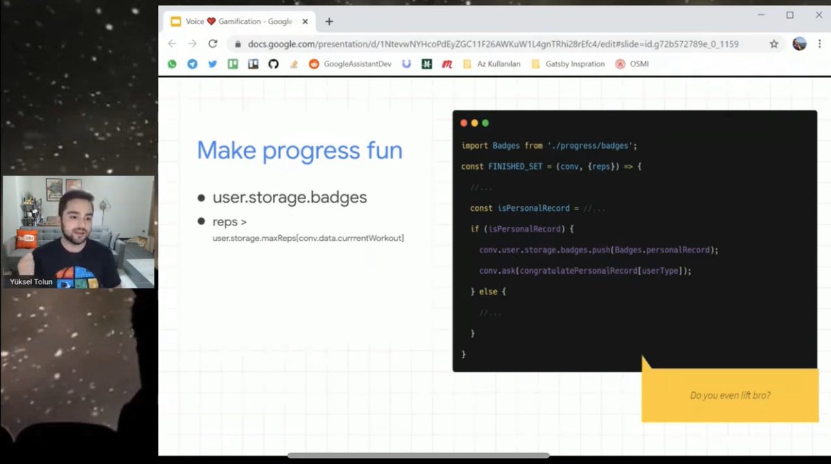Select the Voice Gamification browser tab
The image size is (831, 464).
[x=238, y=21]
